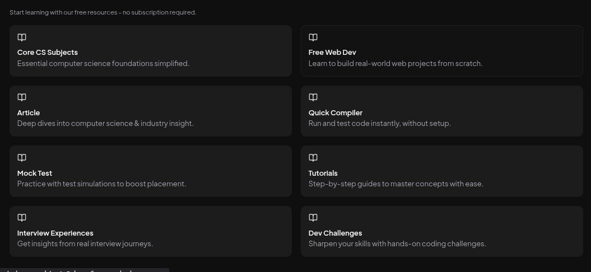This screenshot has width=591, height=272.
Task: Open the Free Web Dev heading
Action: (332, 53)
